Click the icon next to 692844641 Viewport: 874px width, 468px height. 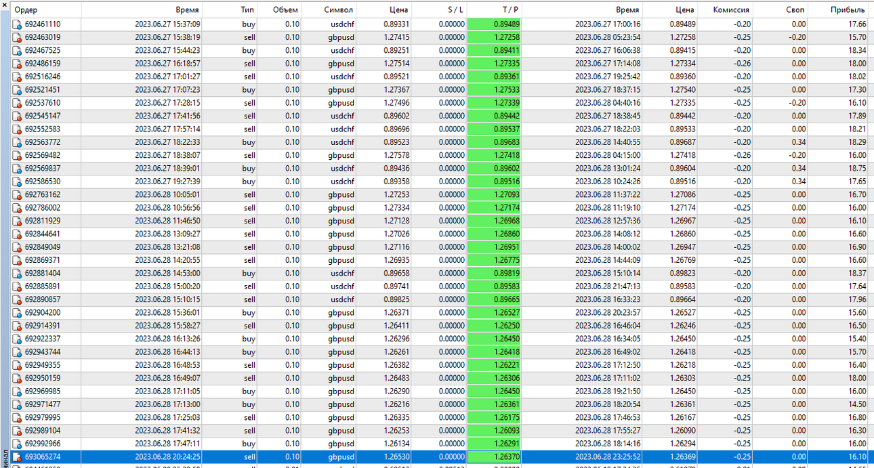coord(17,234)
